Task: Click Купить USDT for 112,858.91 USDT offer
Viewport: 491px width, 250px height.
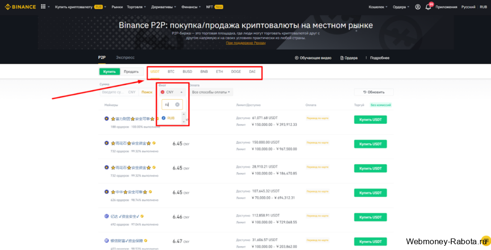Action: tap(371, 217)
